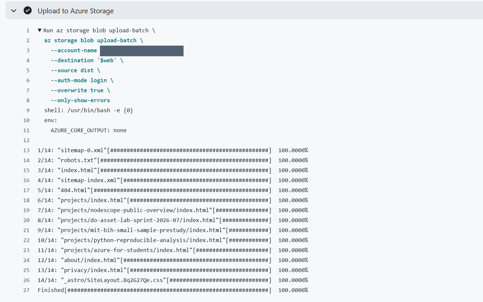Image resolution: width=483 pixels, height=302 pixels.
Task: Click '--overwrite true' line
Action: pos(80,90)
